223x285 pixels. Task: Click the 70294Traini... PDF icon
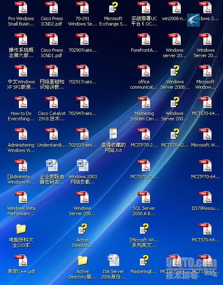(x=82, y=103)
